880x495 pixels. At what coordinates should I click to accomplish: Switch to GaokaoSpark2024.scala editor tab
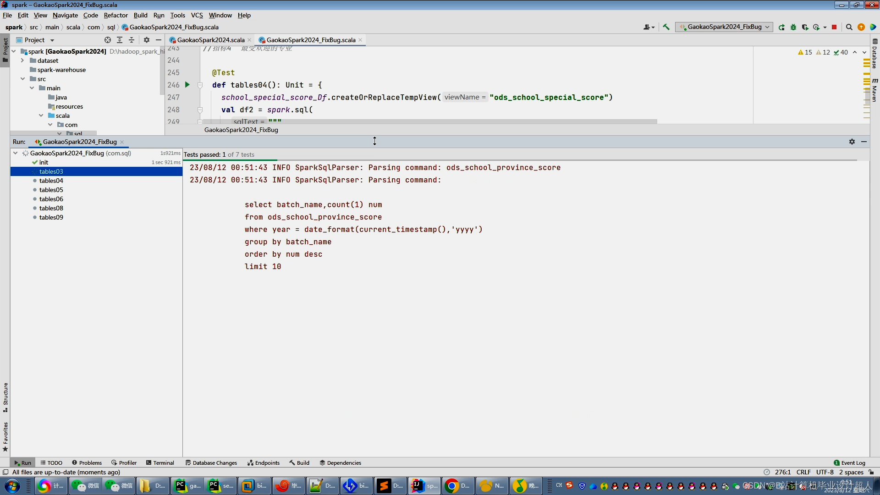210,40
